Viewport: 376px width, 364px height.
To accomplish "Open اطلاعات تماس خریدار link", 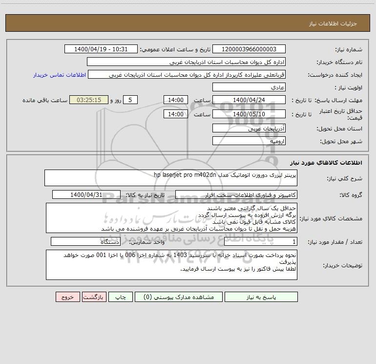I will [60, 75].
